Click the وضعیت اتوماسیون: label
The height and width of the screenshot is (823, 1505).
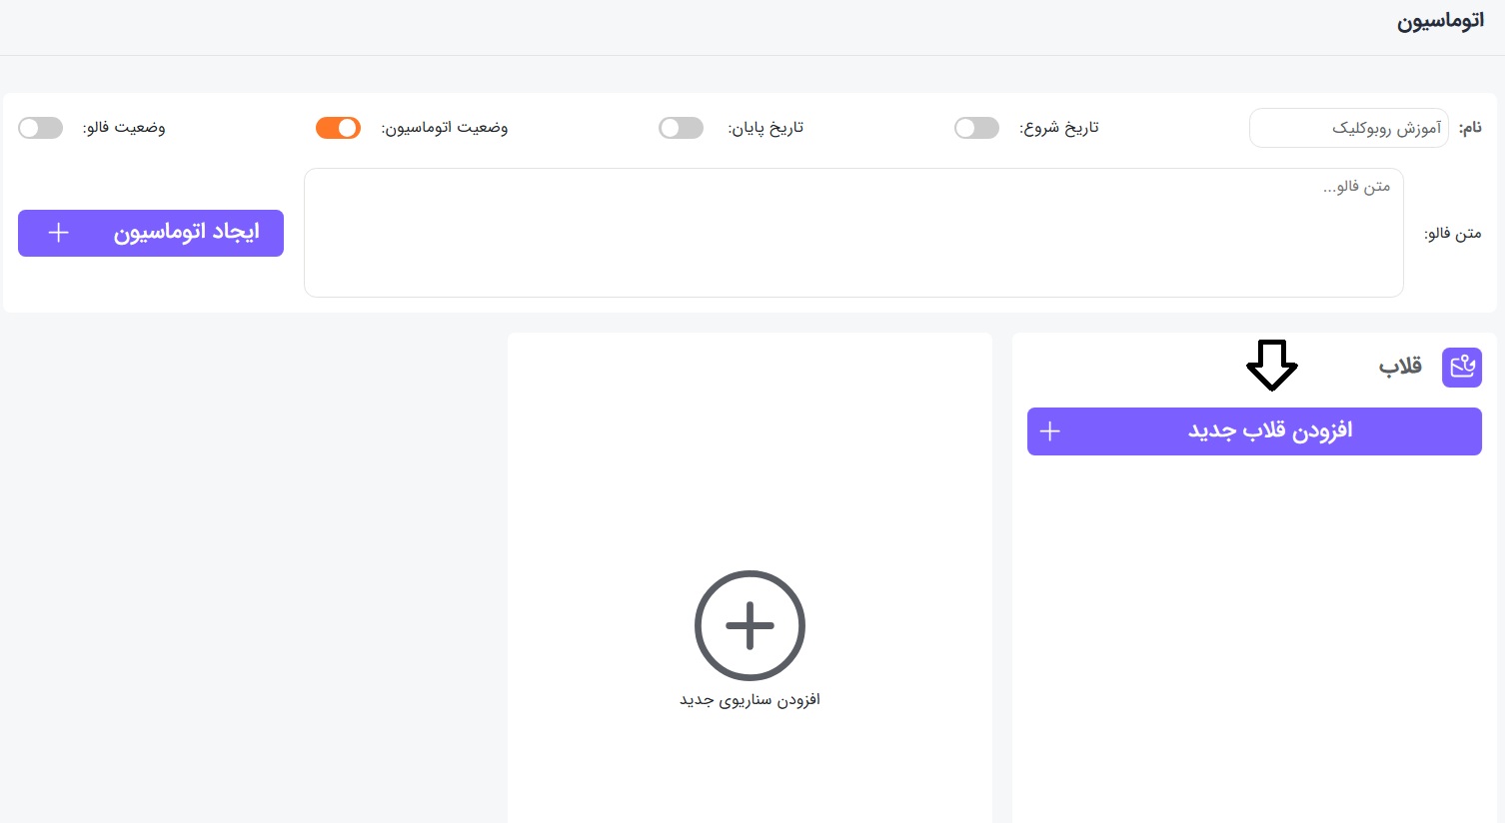click(445, 128)
